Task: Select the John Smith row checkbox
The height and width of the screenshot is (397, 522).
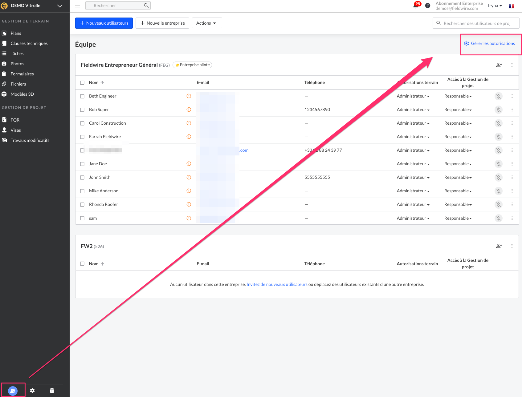Action: (82, 178)
